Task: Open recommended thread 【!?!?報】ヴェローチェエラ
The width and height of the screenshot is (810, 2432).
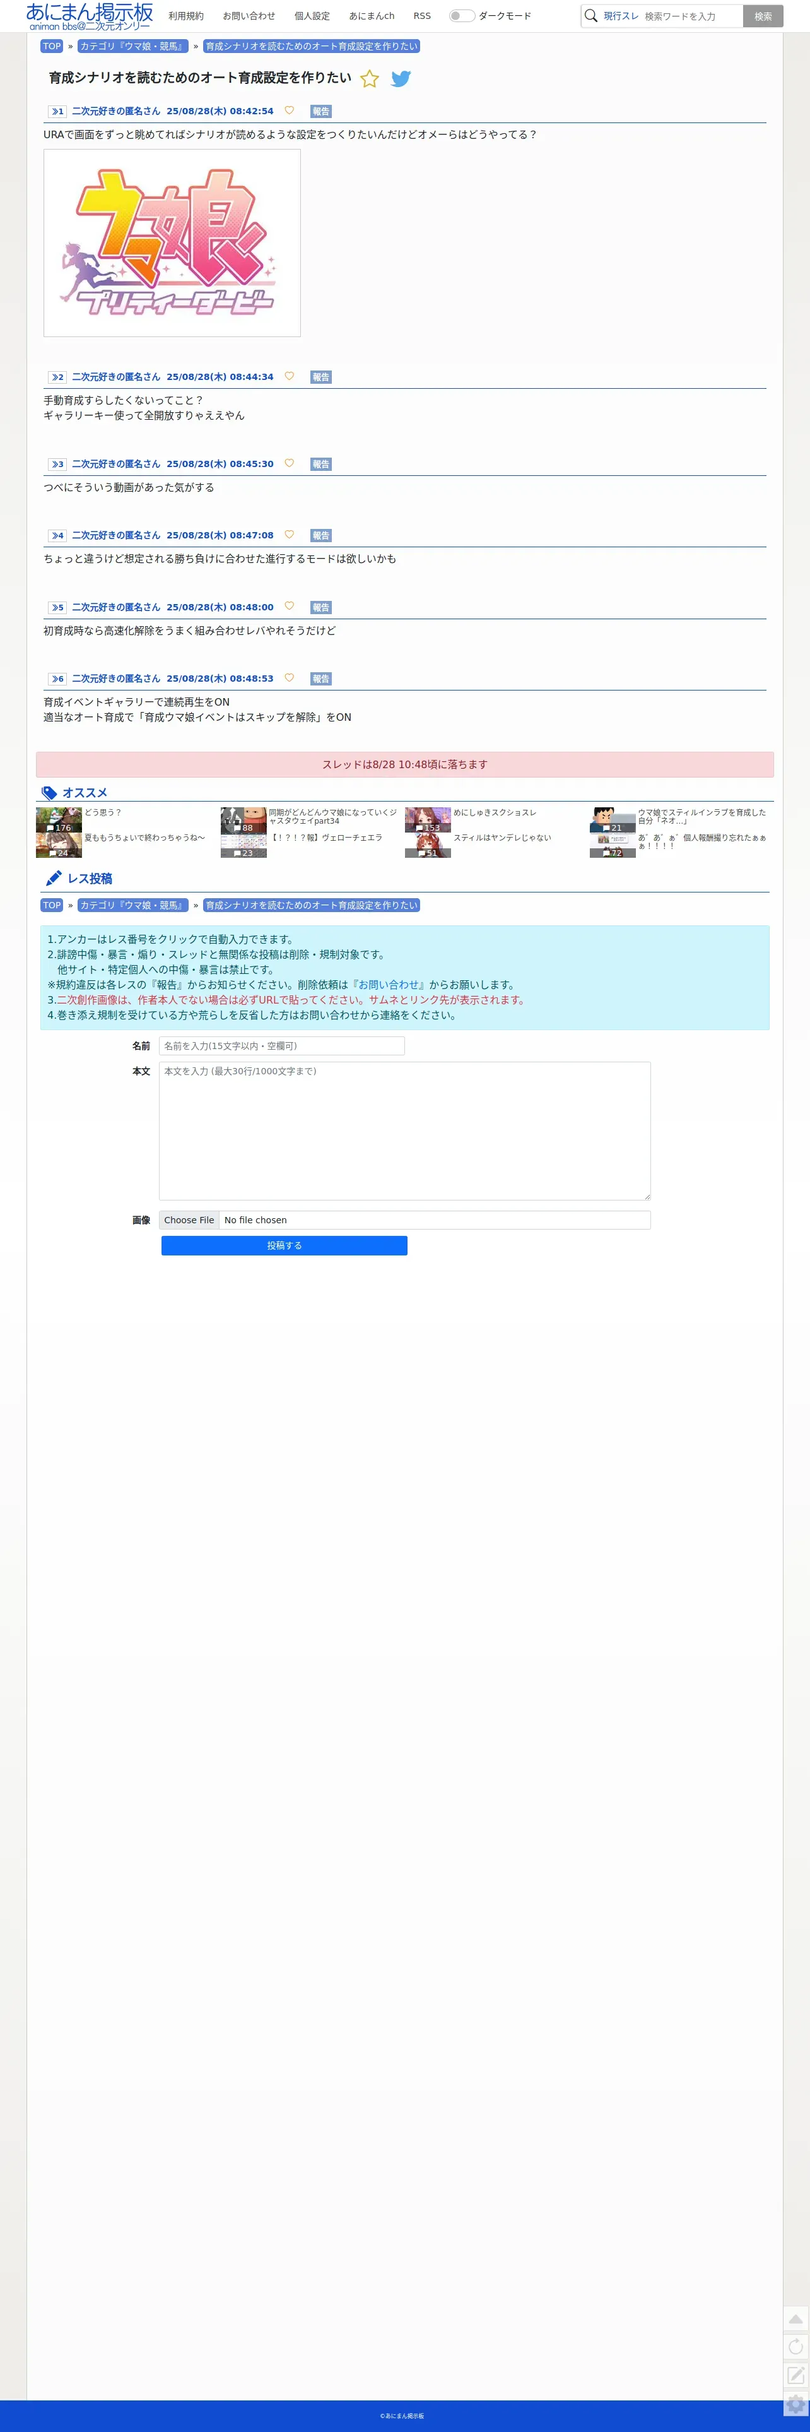Action: [326, 838]
